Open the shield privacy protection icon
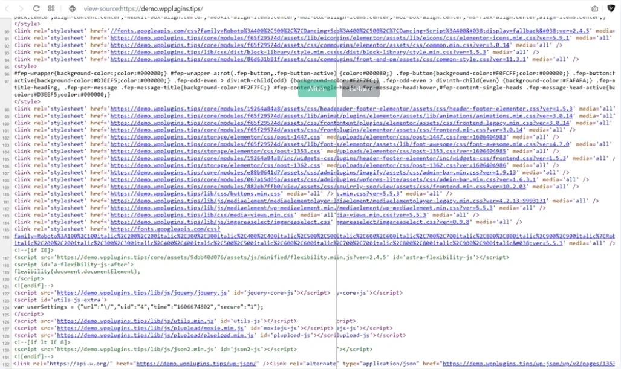This screenshot has width=621, height=369. (x=611, y=8)
